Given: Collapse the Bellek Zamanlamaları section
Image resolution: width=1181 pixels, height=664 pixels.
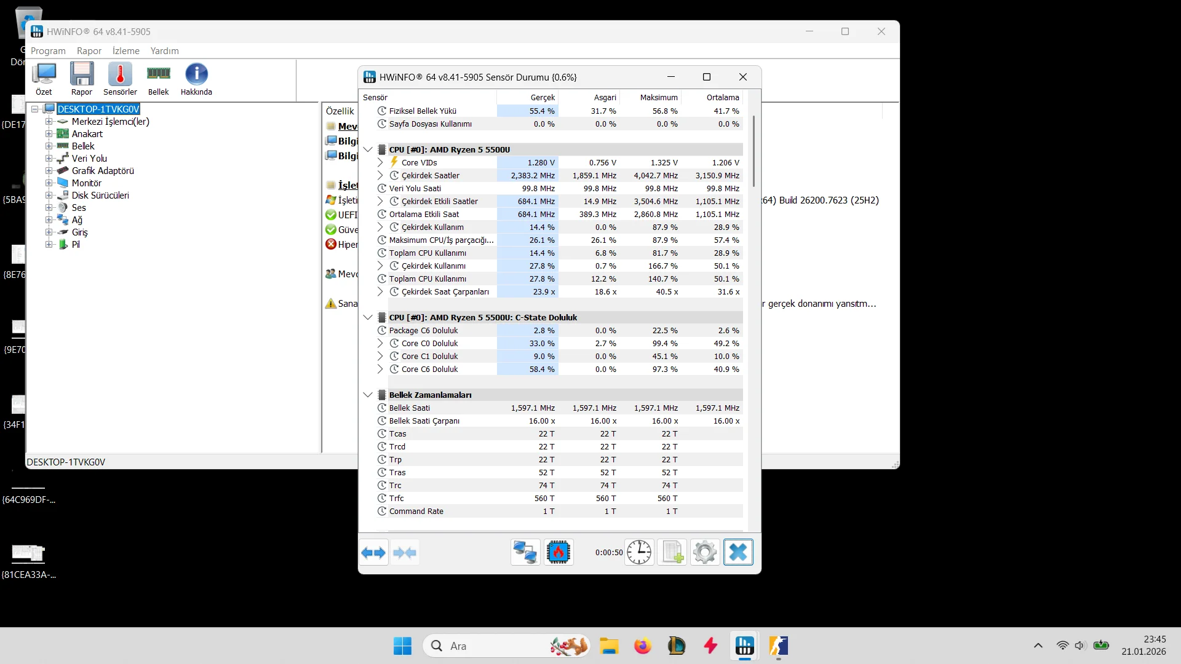Looking at the screenshot, I should pos(368,395).
